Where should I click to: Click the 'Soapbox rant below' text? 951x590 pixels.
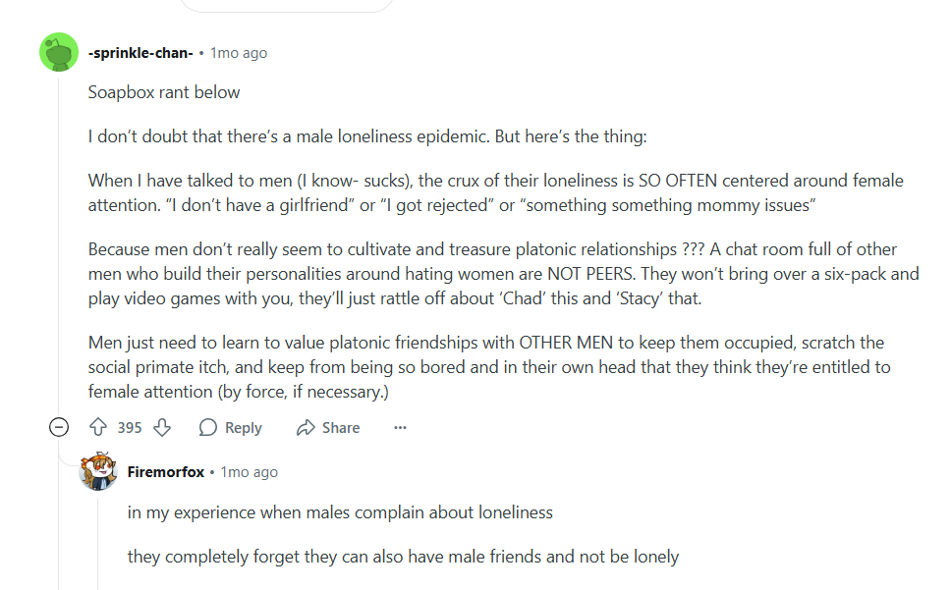point(164,92)
